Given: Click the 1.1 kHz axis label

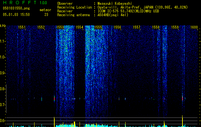Looking at the screenshot, I should (3, 41).
